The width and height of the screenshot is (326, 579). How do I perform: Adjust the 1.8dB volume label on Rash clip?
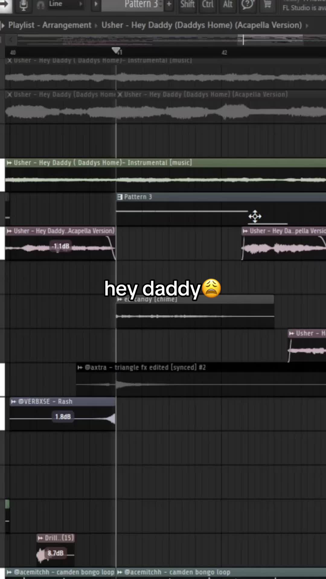click(x=63, y=417)
